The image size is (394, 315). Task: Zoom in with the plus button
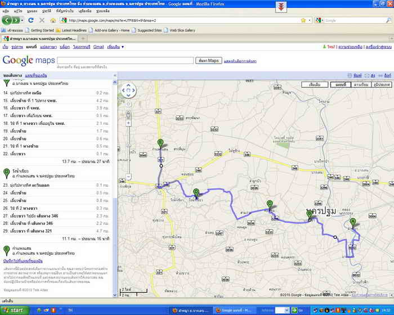point(128,123)
